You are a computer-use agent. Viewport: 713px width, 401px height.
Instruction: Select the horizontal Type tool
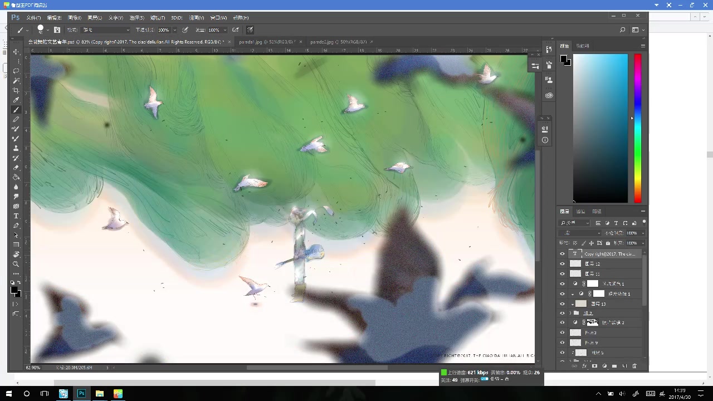pyautogui.click(x=16, y=216)
